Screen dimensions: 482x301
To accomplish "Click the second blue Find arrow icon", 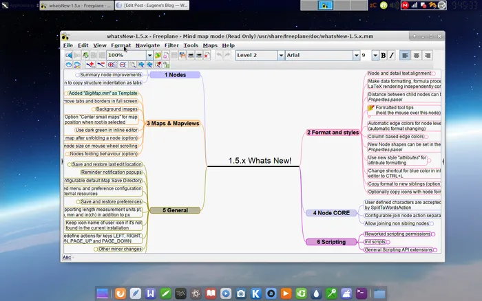I will point(149,65).
